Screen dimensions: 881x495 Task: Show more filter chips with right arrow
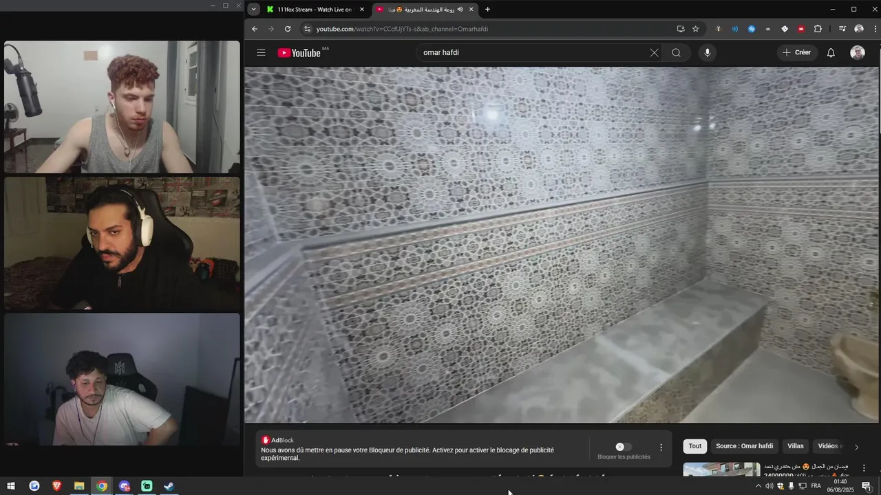point(856,447)
